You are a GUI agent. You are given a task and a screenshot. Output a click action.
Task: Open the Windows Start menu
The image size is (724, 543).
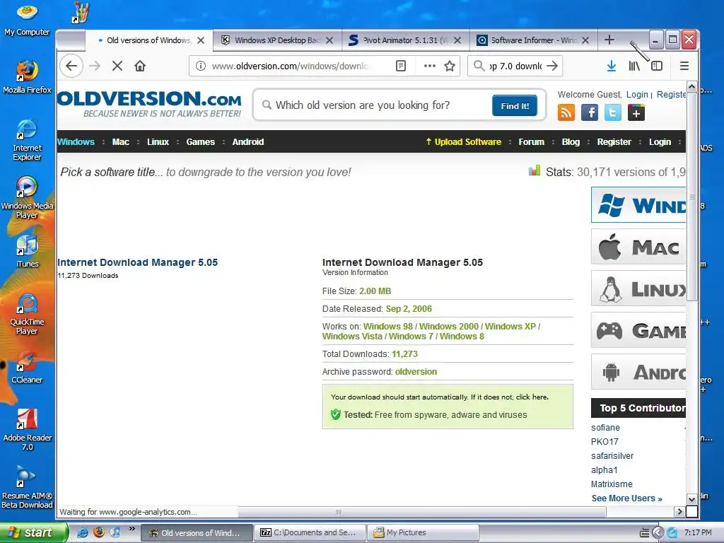tap(33, 532)
